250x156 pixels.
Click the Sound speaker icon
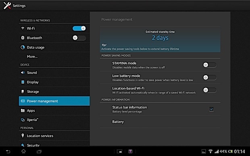coord(23,72)
